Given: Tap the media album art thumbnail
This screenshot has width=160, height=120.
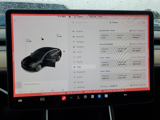Looking at the screenshot, I should (19, 85).
